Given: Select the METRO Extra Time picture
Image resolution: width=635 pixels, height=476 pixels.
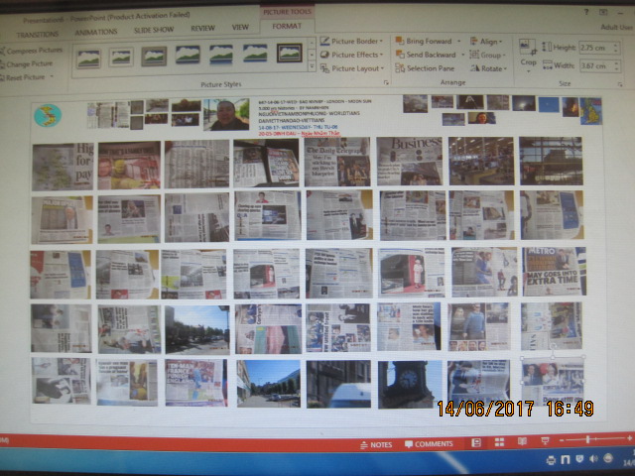Looking at the screenshot, I should coord(554,271).
